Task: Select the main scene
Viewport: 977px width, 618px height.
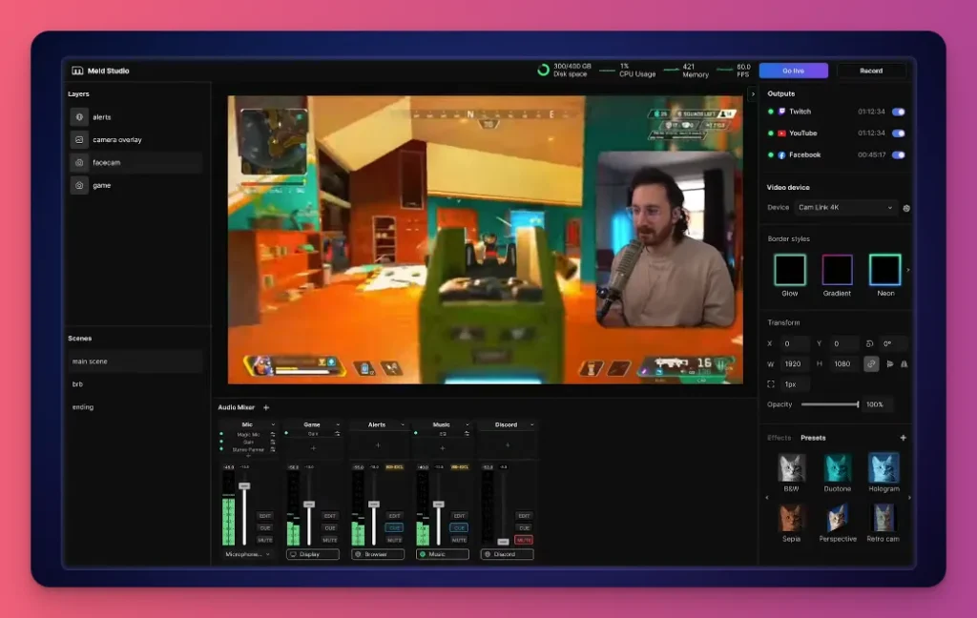Action: (x=135, y=361)
